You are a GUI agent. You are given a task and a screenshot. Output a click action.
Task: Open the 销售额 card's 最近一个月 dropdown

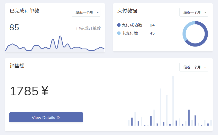[x=194, y=67]
